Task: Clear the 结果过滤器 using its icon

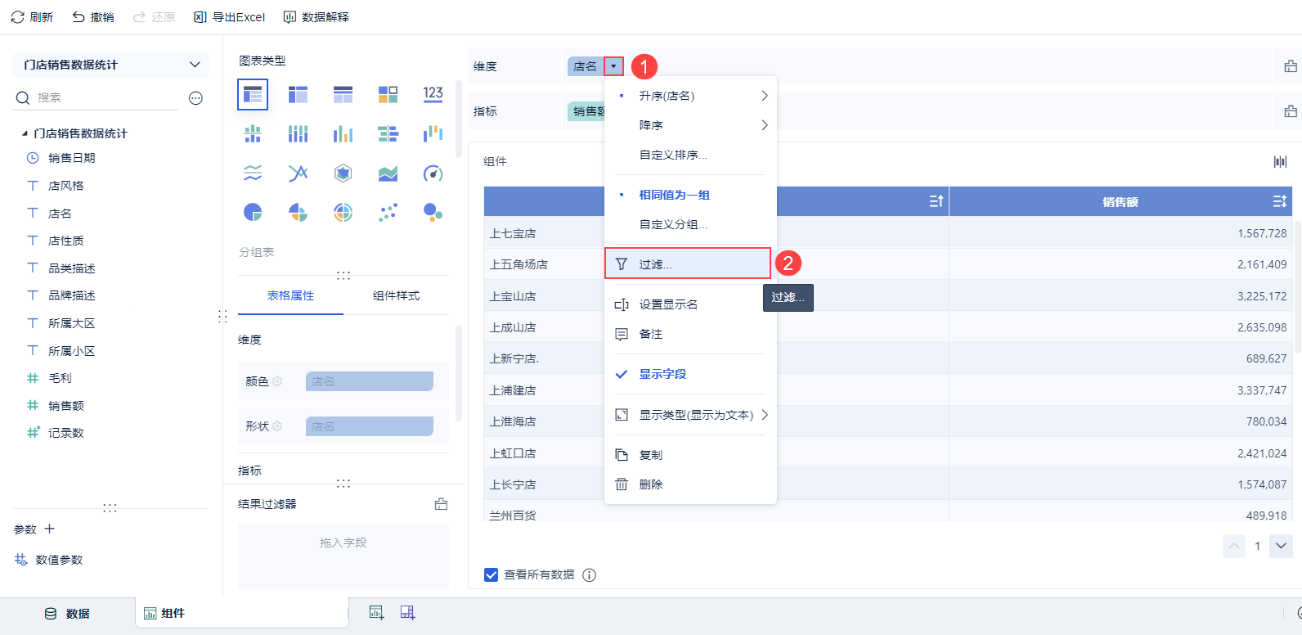Action: point(441,504)
